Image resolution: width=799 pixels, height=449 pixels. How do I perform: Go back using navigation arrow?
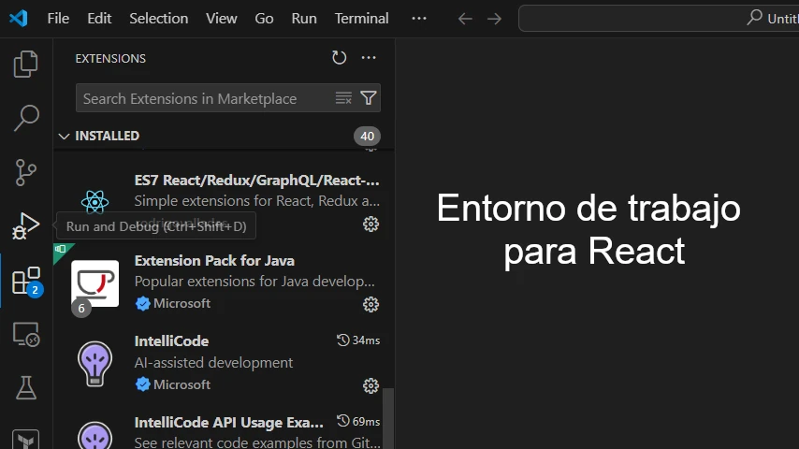click(465, 19)
